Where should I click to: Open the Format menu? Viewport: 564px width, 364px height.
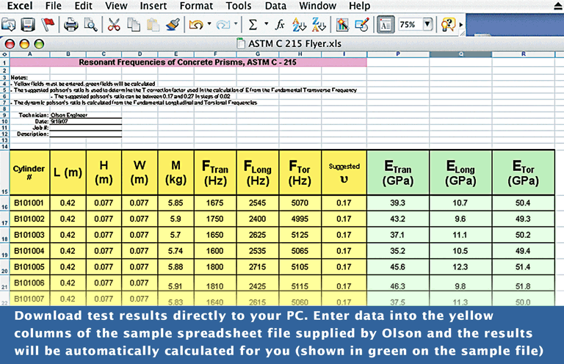pos(196,6)
